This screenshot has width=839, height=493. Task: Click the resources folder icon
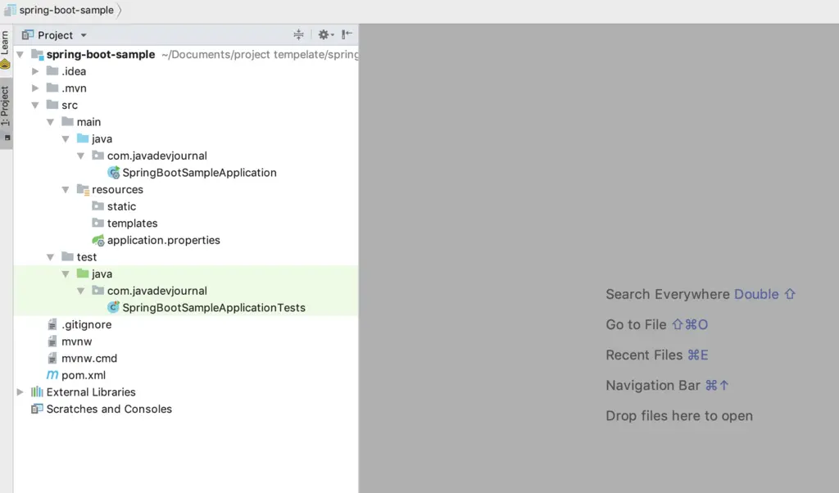83,189
